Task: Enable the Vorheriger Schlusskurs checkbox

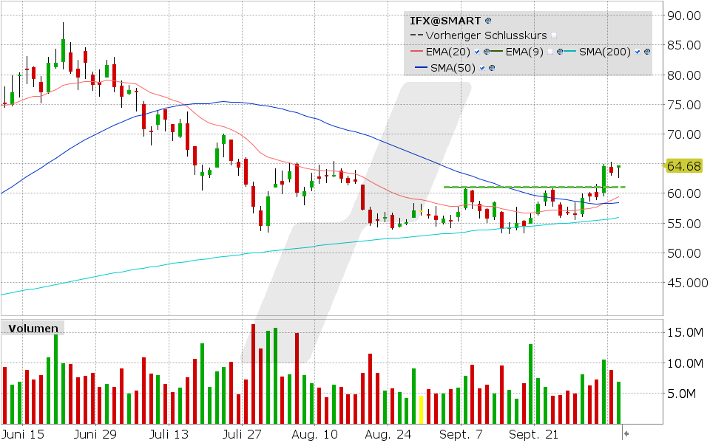Action: (x=554, y=35)
